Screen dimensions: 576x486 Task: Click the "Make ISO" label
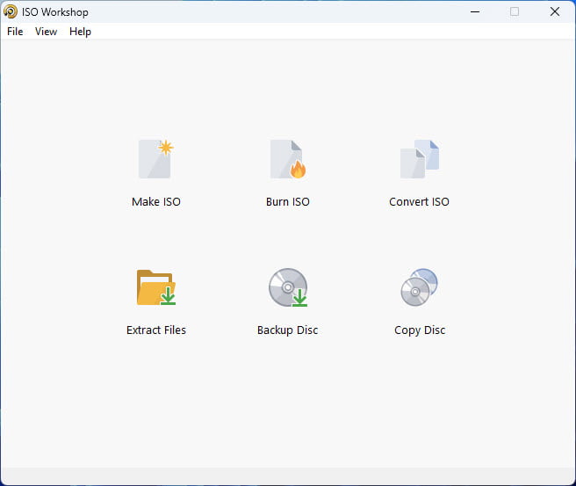tap(156, 202)
